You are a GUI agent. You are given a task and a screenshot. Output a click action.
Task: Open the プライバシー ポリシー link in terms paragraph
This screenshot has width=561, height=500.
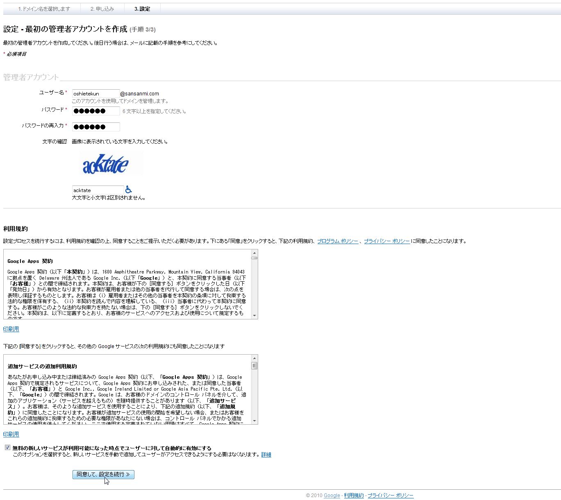(387, 241)
